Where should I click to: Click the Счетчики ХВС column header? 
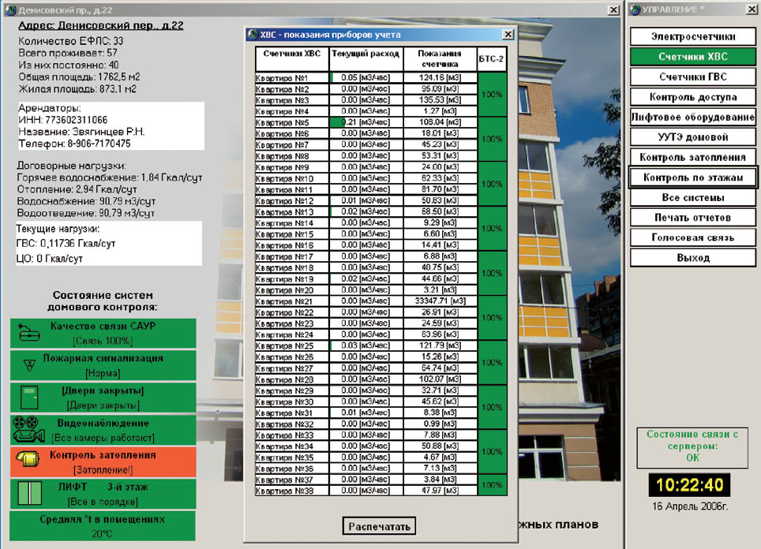[x=292, y=58]
